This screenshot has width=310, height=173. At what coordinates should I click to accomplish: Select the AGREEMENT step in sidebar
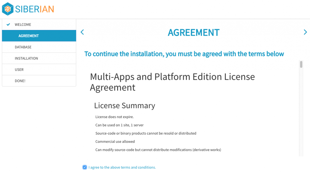coord(28,36)
